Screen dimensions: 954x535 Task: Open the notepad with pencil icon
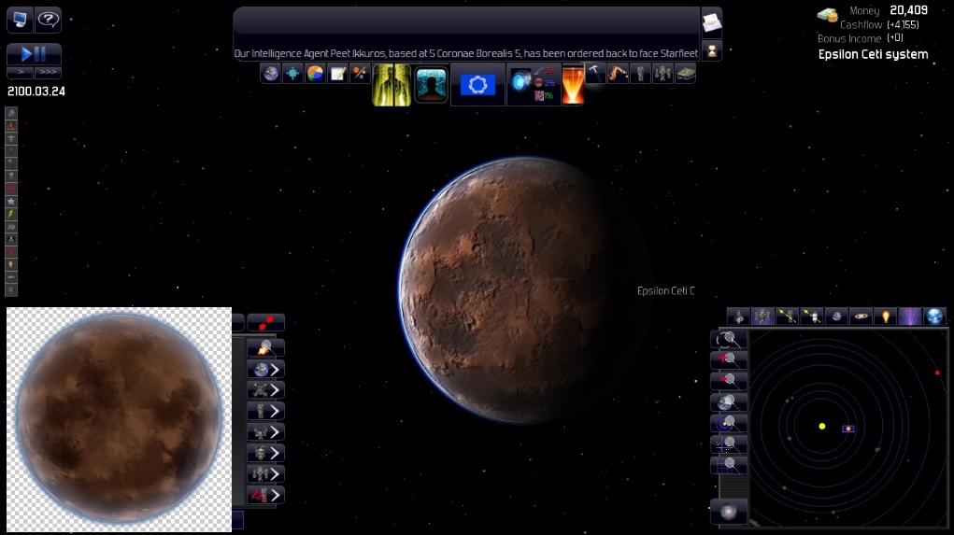tap(337, 74)
